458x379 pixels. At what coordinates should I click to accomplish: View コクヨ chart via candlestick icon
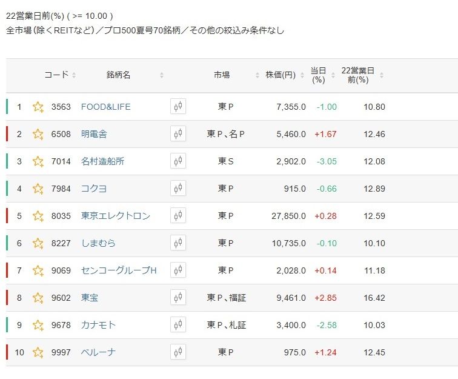pos(178,188)
